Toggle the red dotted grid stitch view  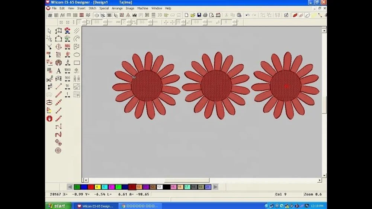[x=81, y=15]
